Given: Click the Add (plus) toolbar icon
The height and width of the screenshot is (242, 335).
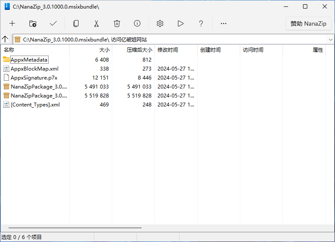Looking at the screenshot, I should coord(12,24).
